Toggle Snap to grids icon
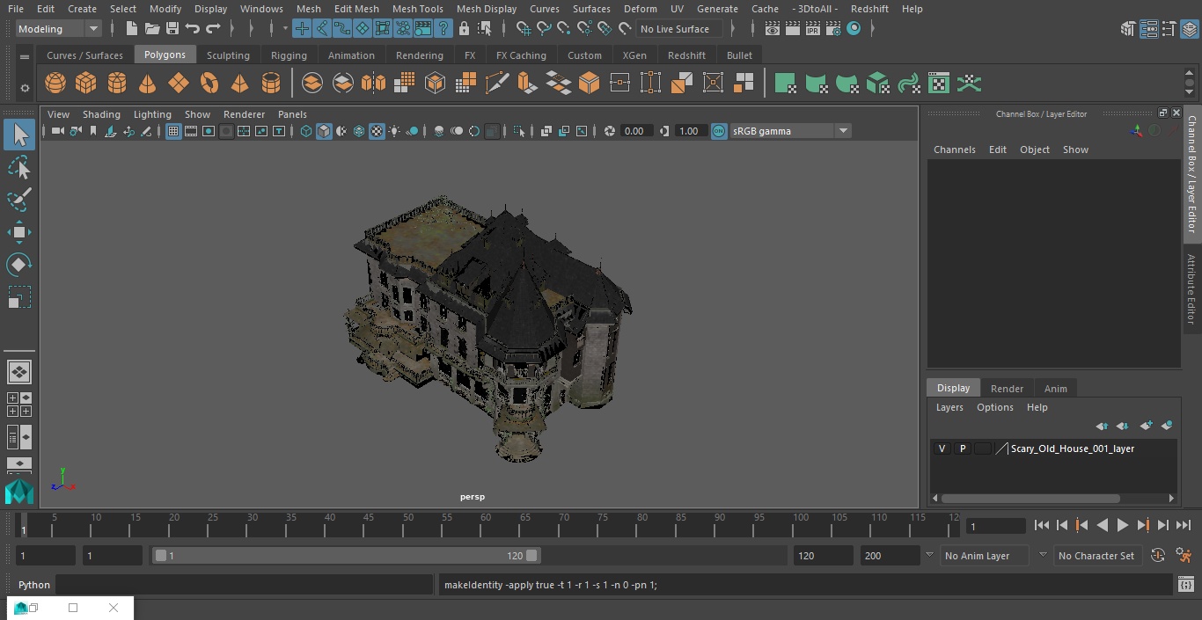The image size is (1202, 620). click(524, 29)
